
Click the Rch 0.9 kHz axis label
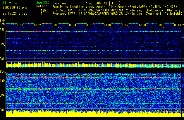[2, 95]
